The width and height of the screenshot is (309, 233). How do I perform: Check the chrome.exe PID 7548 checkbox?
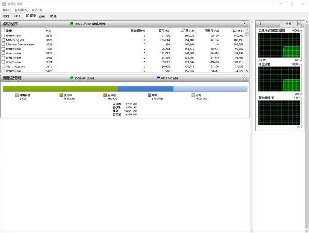pyautogui.click(x=3, y=49)
